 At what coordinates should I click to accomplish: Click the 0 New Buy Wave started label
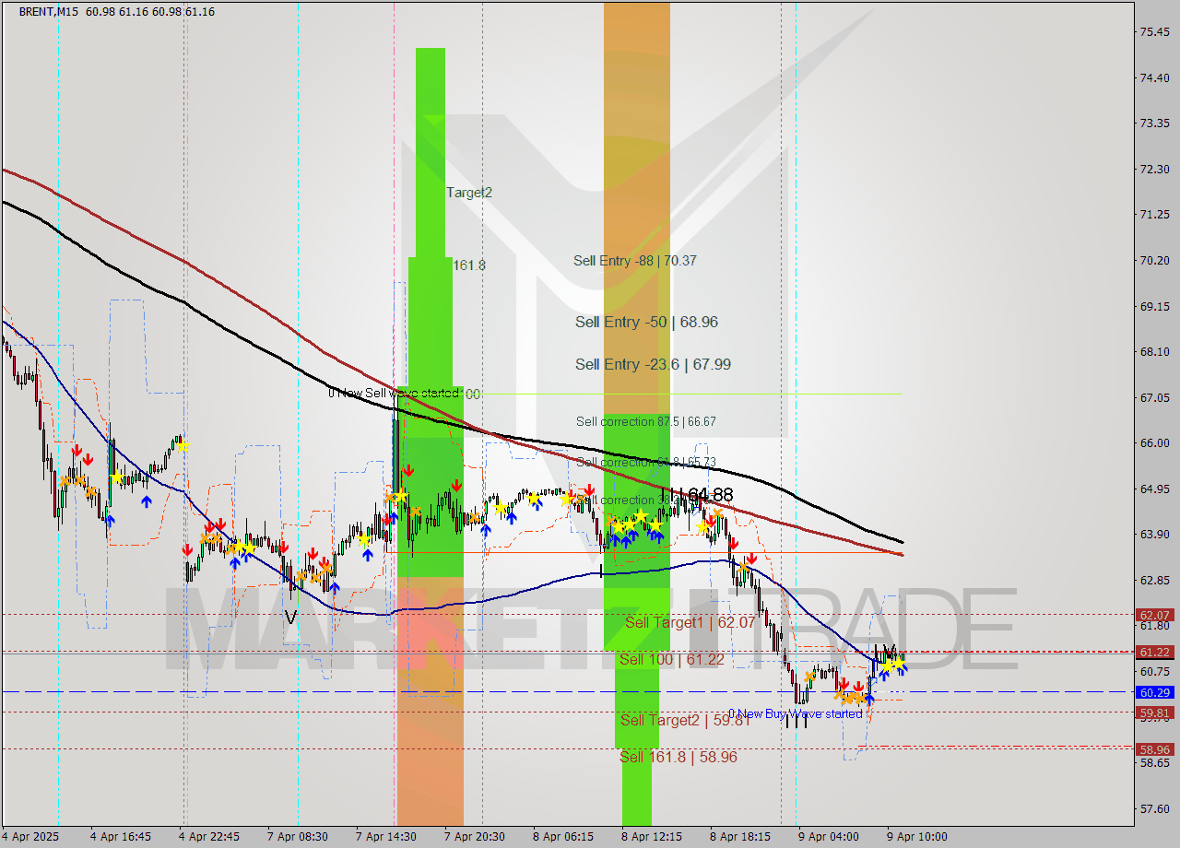(x=795, y=713)
